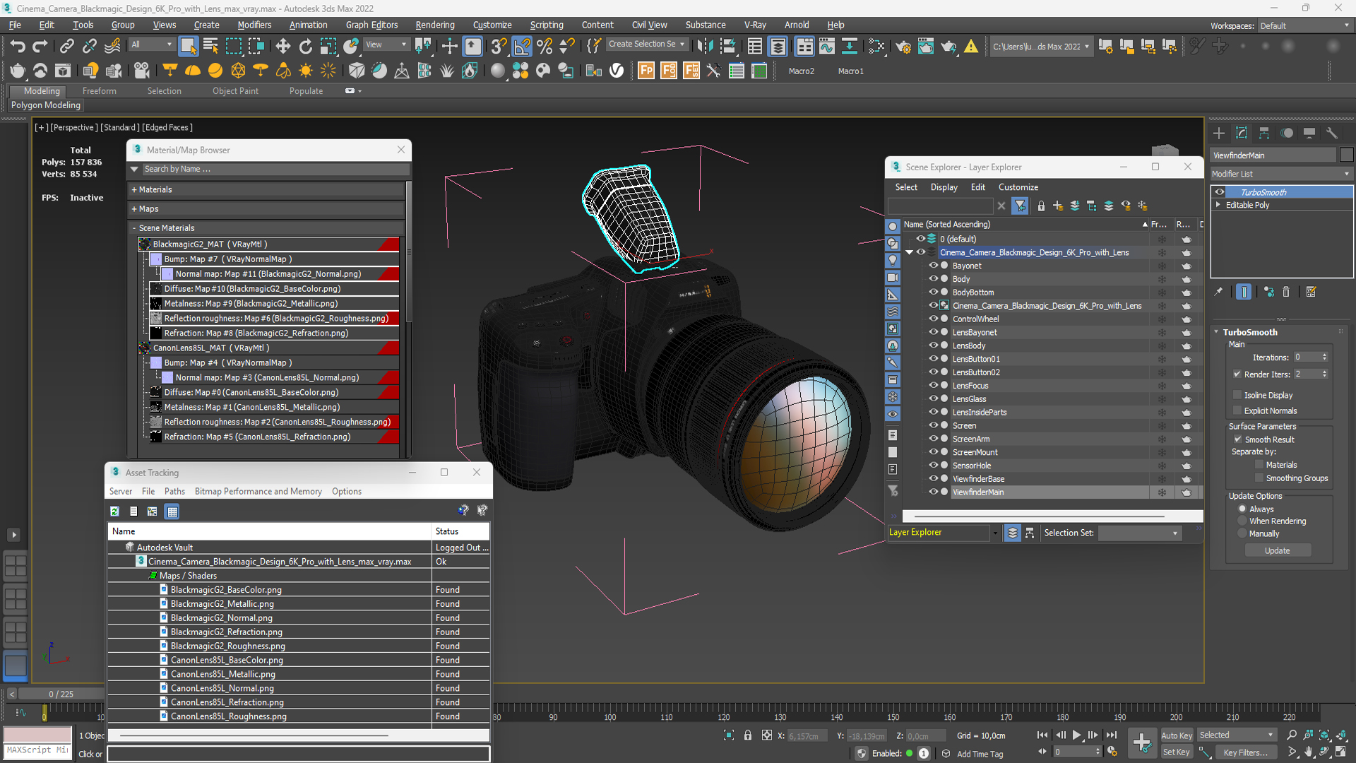Lock cells in Scene Explorer toolbar
Image resolution: width=1356 pixels, height=763 pixels.
click(x=1041, y=206)
